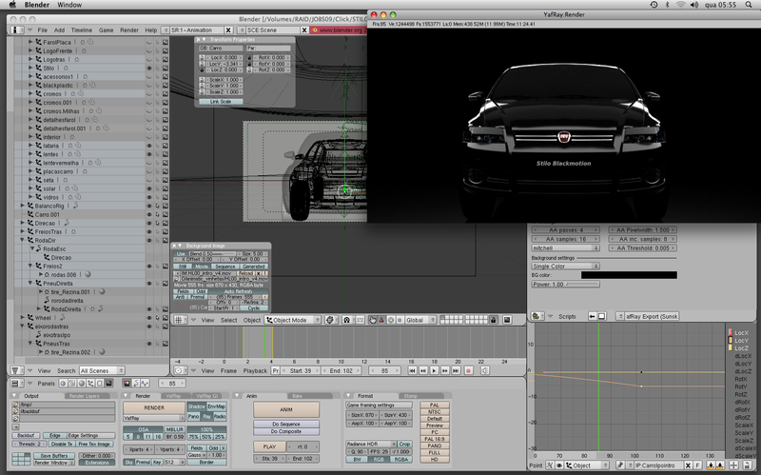Toggle the timeline audio sync speaker icon
The width and height of the screenshot is (761, 475).
[485, 370]
